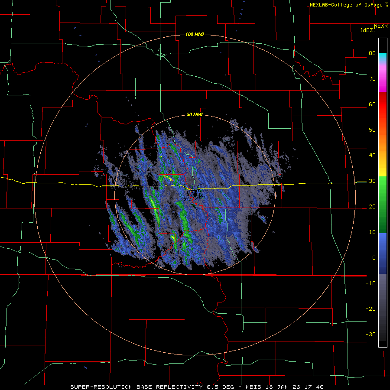Click the 18 JAN 26 date in the caption
This screenshot has width=390, height=390.
pos(283,387)
